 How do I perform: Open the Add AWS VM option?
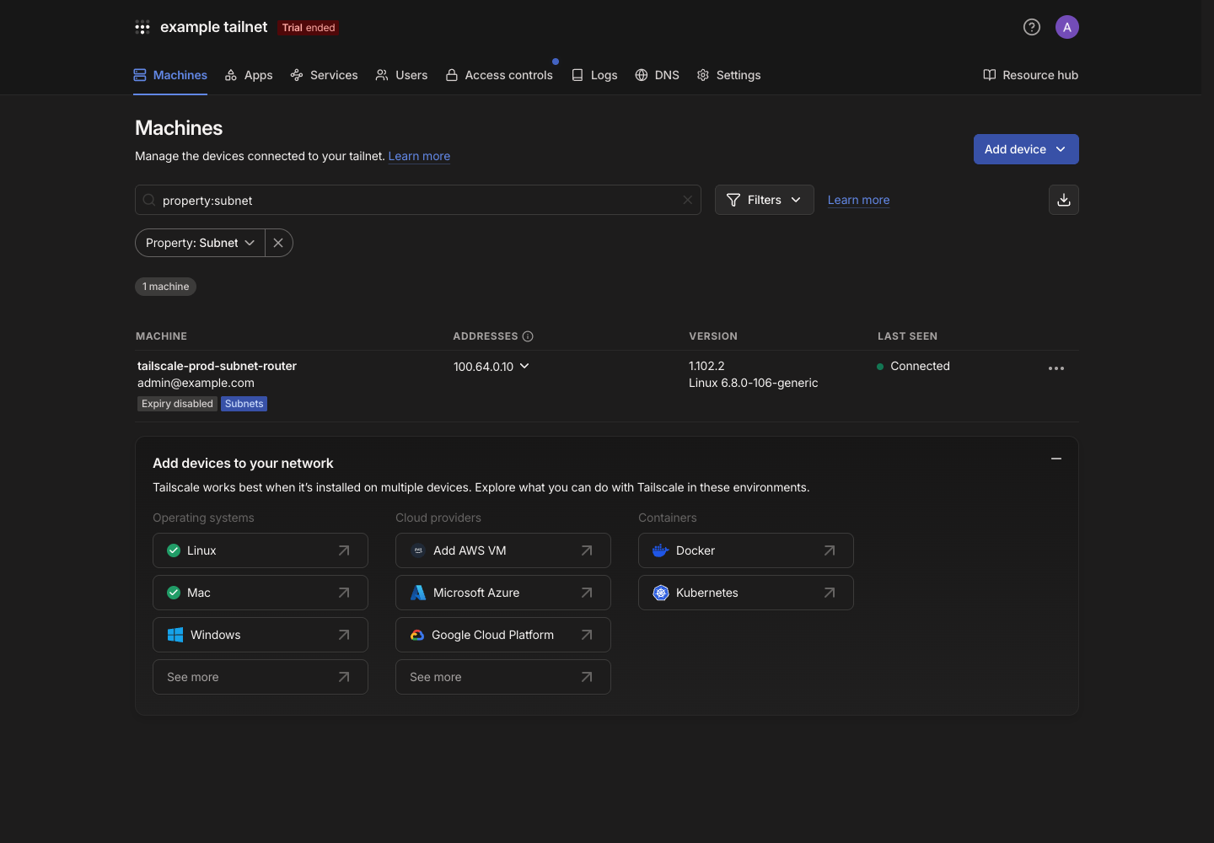(503, 550)
